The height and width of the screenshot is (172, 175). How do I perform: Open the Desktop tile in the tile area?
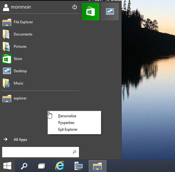tap(110, 12)
